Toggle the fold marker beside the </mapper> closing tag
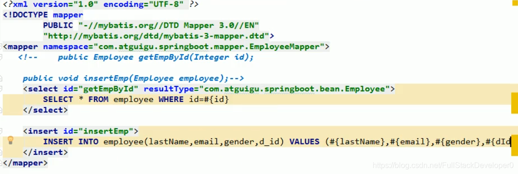 [1, 163]
